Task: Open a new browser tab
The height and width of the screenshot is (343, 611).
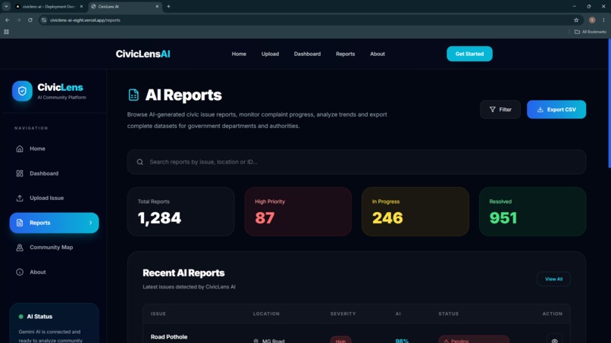Action: [x=168, y=6]
